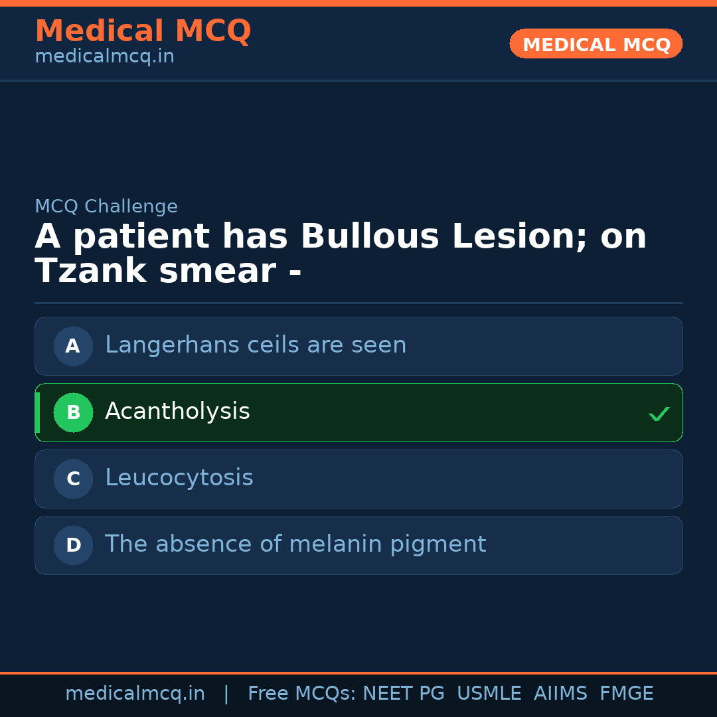Expand the option C answer card
This screenshot has height=717, width=717.
point(358,479)
